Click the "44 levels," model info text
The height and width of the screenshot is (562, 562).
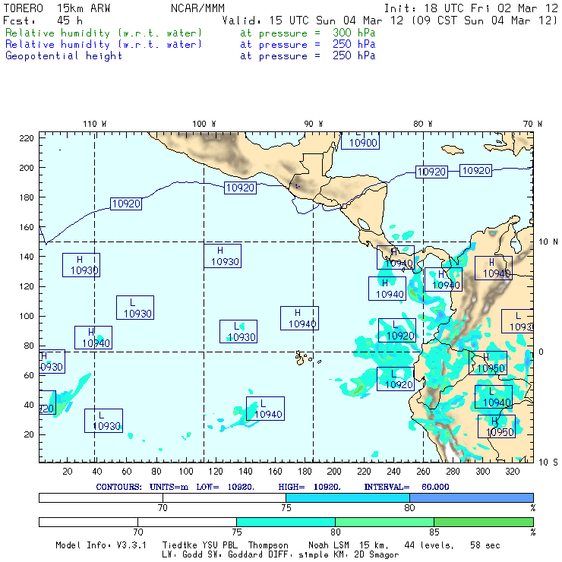point(429,545)
